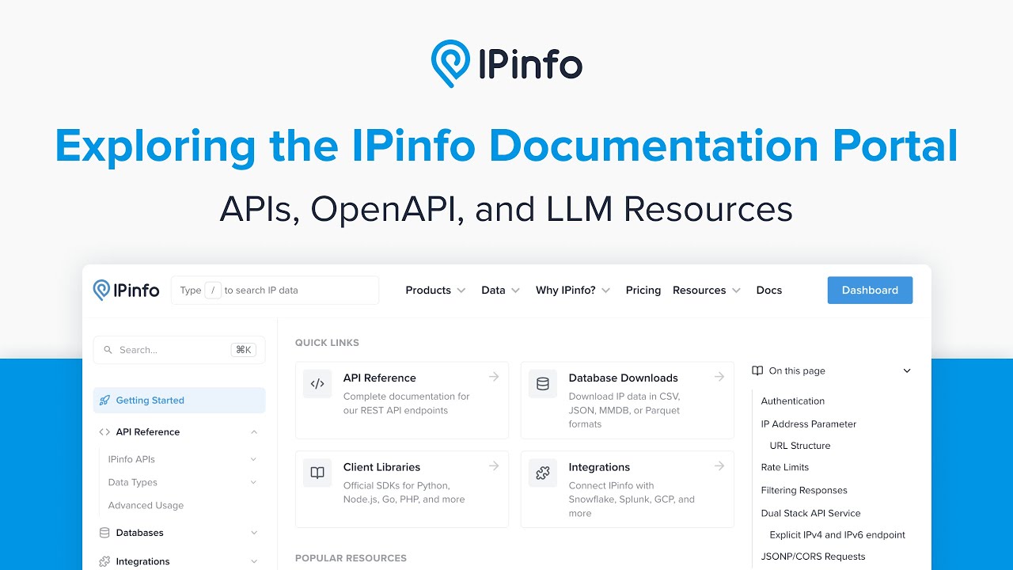The height and width of the screenshot is (570, 1013).
Task: Open IPinfo APIs sidebar item
Action: [x=131, y=459]
